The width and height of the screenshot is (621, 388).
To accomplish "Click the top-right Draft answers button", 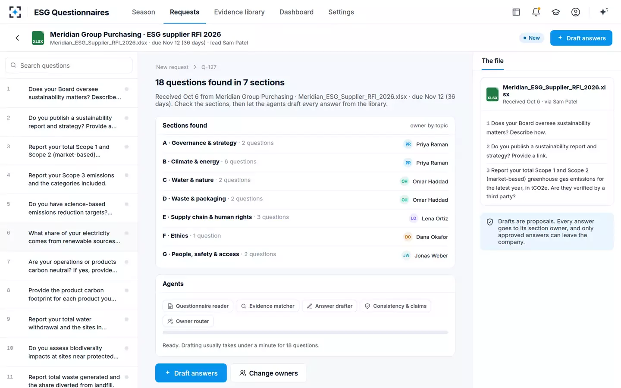I will pos(581,38).
